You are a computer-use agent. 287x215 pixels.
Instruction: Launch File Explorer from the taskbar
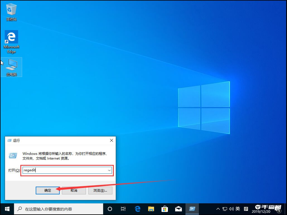[151, 209]
